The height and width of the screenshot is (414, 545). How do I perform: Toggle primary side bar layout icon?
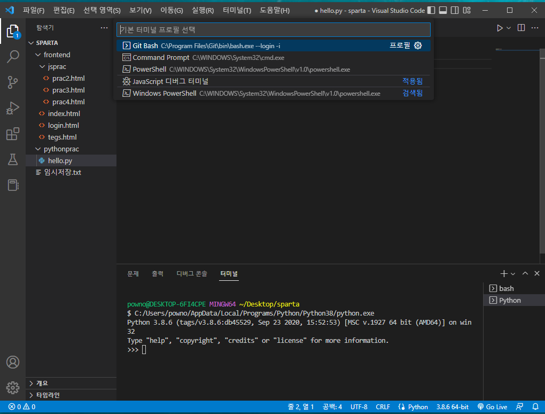tap(431, 11)
